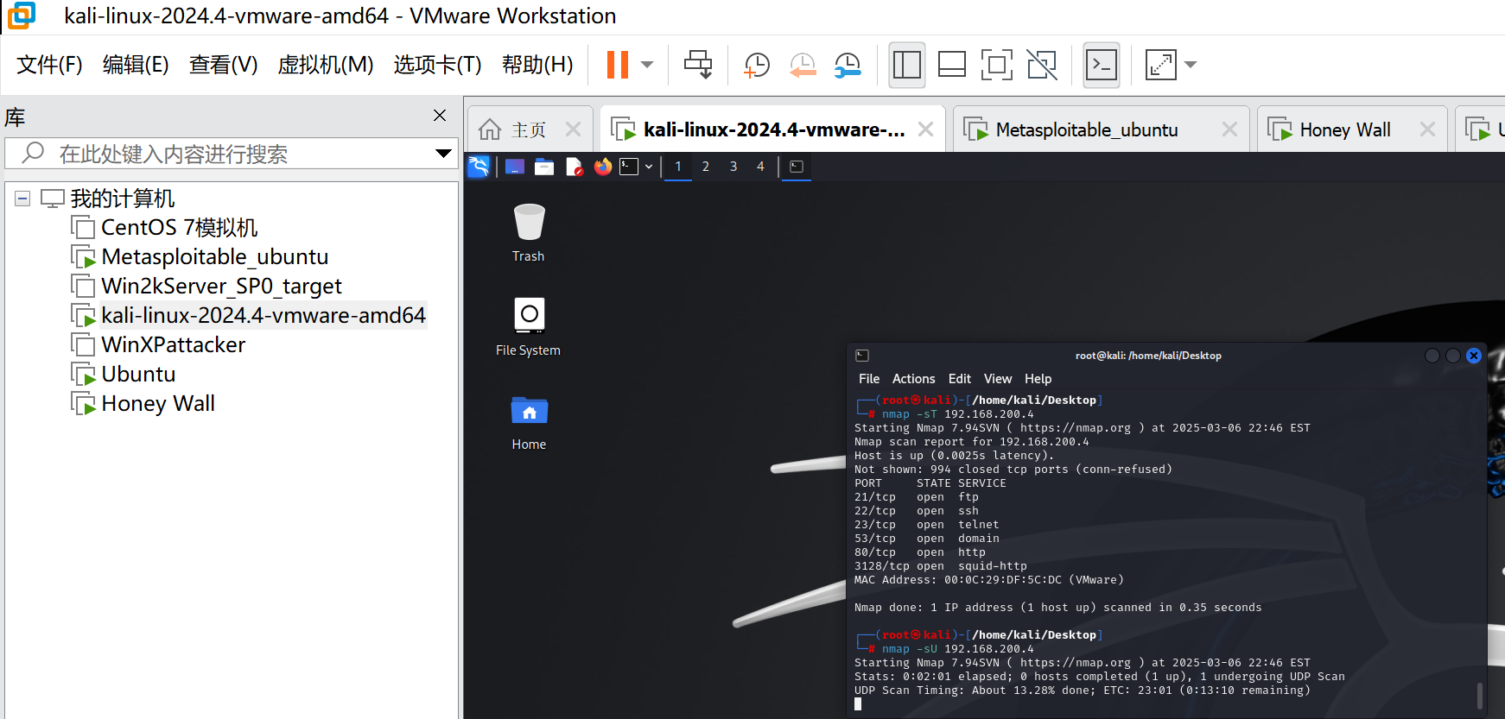
Task: Expand the stretch display dropdown arrow
Action: [x=1191, y=65]
